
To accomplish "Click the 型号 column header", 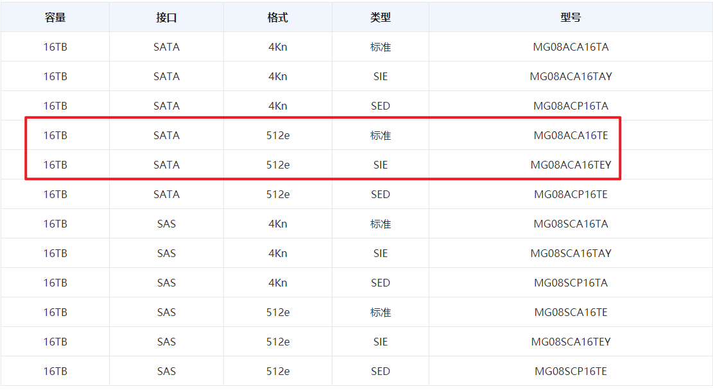I will click(571, 17).
